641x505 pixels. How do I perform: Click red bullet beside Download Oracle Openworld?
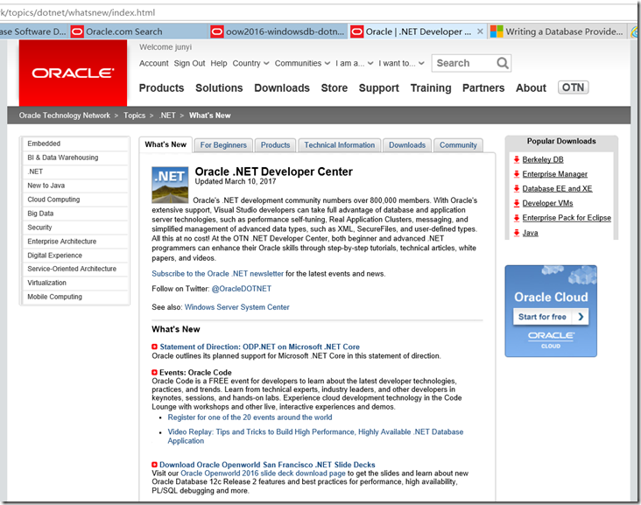click(x=154, y=465)
